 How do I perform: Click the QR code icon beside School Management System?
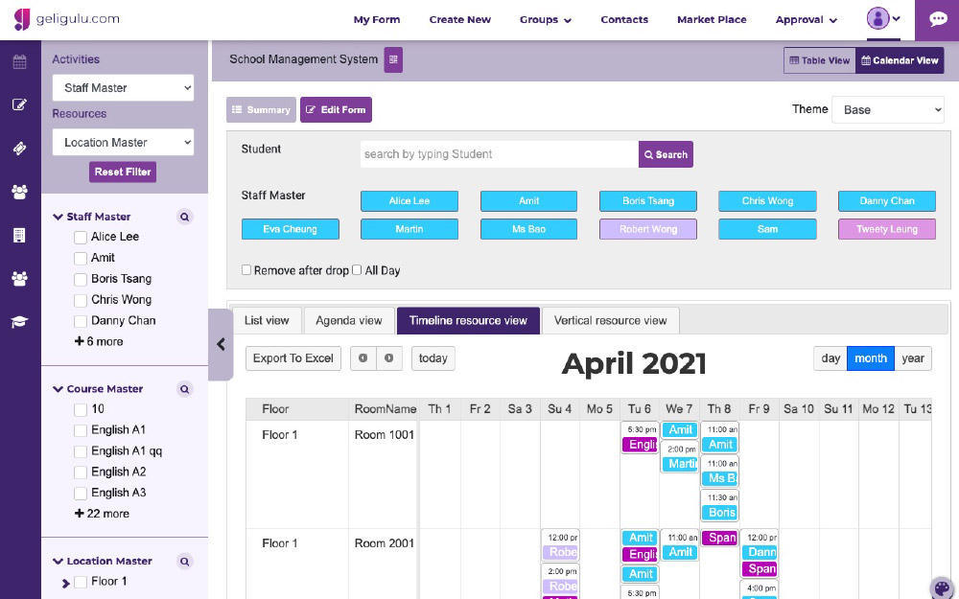click(393, 59)
